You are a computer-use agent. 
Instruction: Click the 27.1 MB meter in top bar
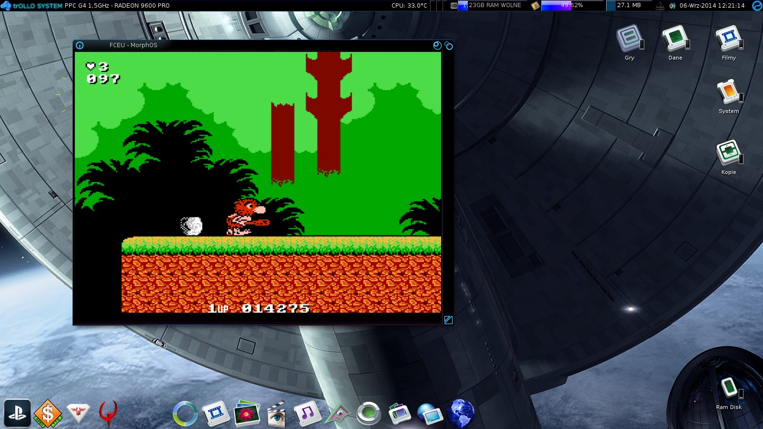tap(629, 5)
